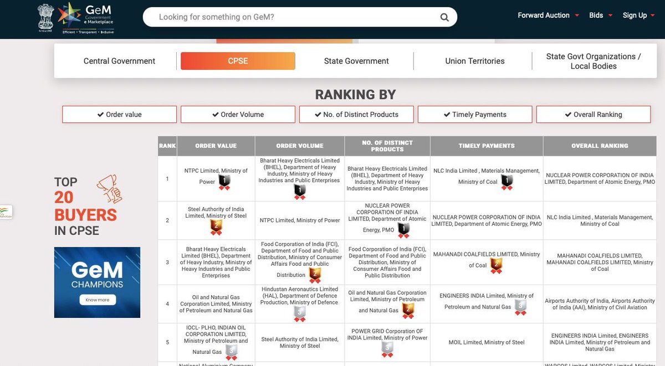
Task: Open the Forward Auction dropdown
Action: click(548, 16)
